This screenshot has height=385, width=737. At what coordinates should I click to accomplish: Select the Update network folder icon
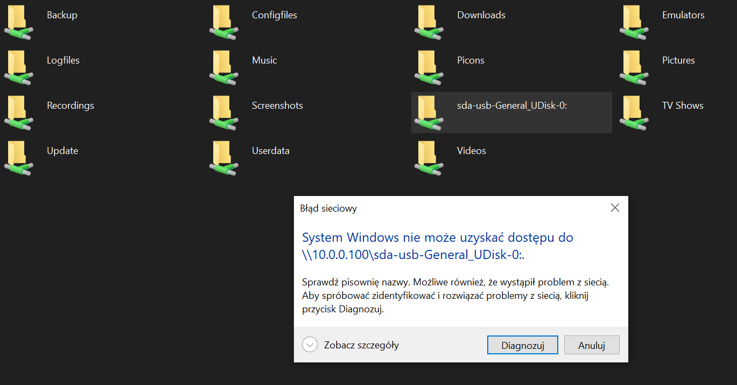click(19, 157)
